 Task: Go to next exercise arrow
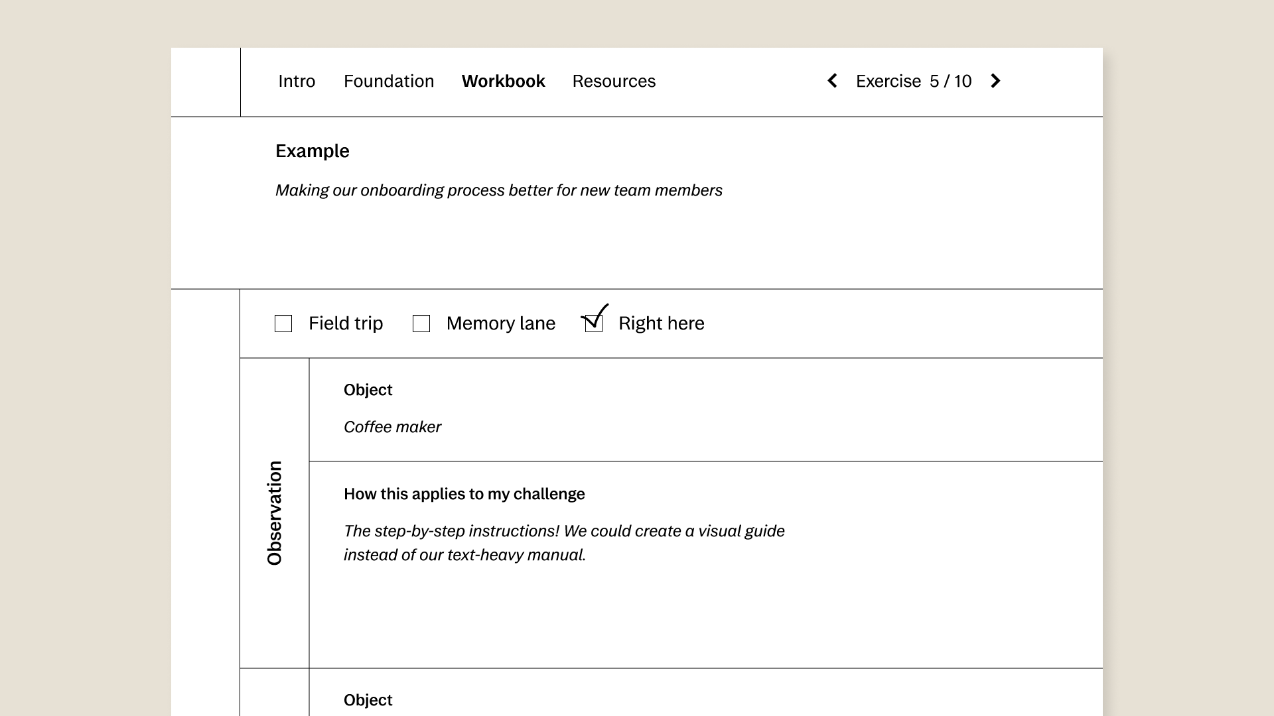pyautogui.click(x=995, y=81)
